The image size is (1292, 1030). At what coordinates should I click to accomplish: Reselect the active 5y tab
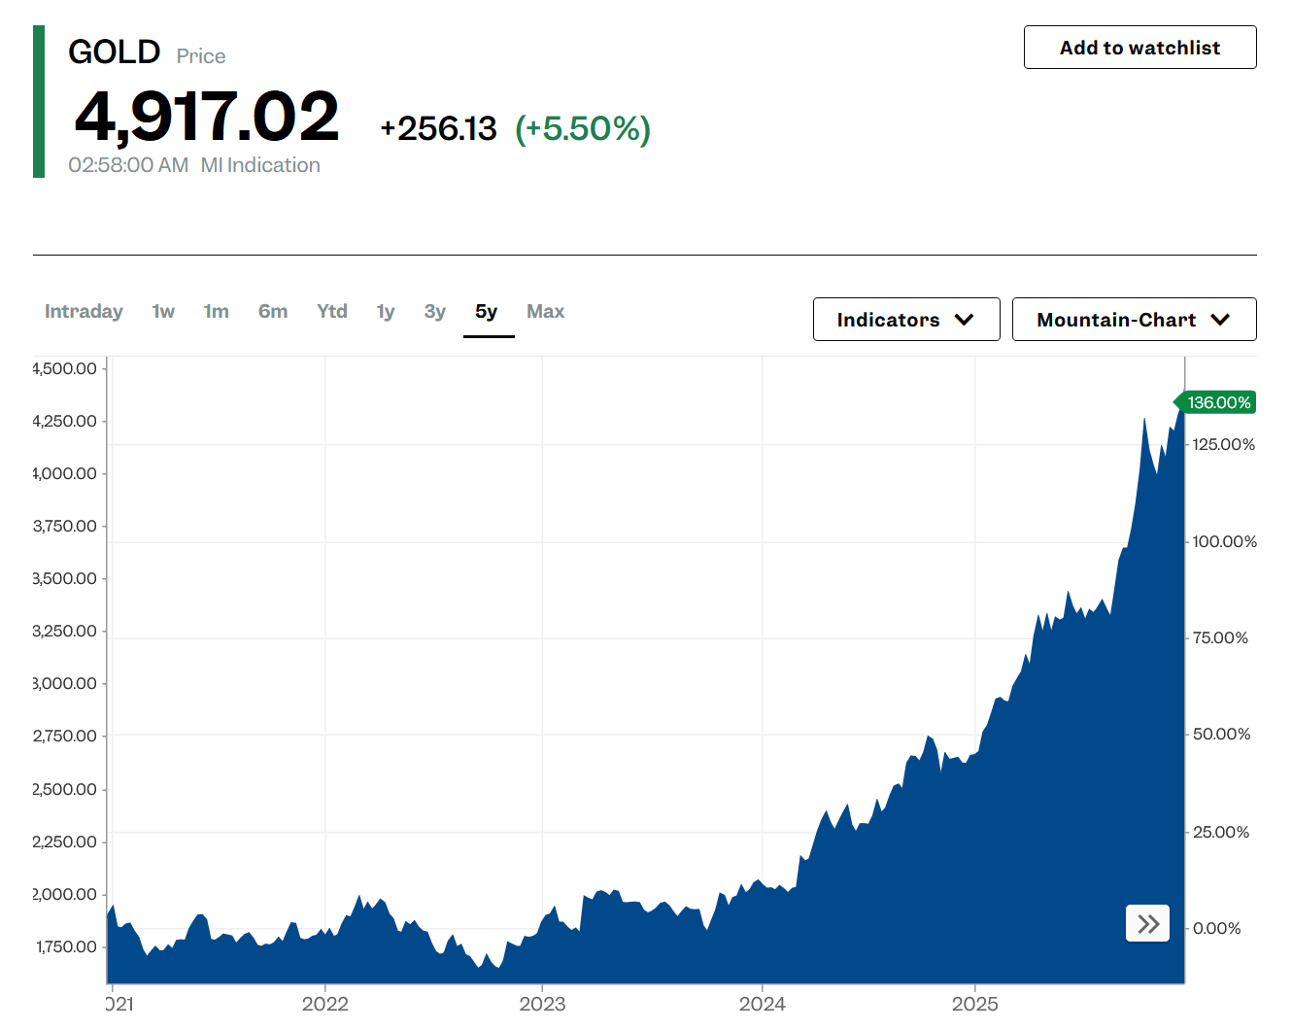click(488, 311)
